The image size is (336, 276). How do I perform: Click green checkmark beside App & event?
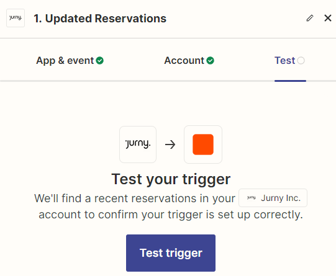click(99, 61)
